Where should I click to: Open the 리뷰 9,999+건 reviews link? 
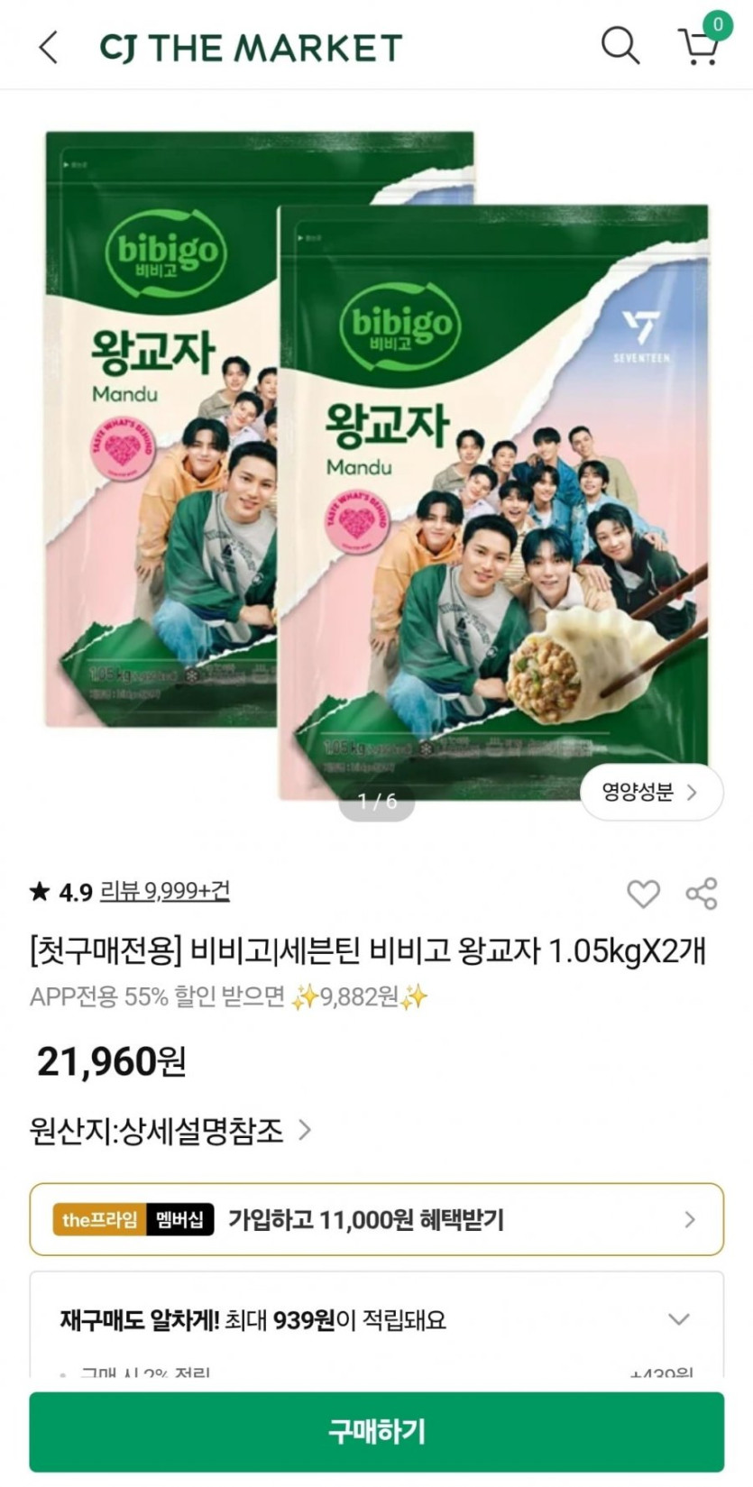[x=164, y=891]
